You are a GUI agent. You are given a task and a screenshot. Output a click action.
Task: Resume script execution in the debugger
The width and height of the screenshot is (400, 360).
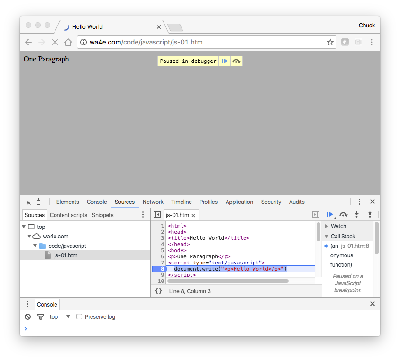331,215
